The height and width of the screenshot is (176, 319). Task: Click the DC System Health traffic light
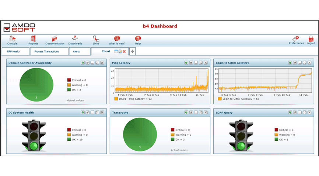[34, 136]
